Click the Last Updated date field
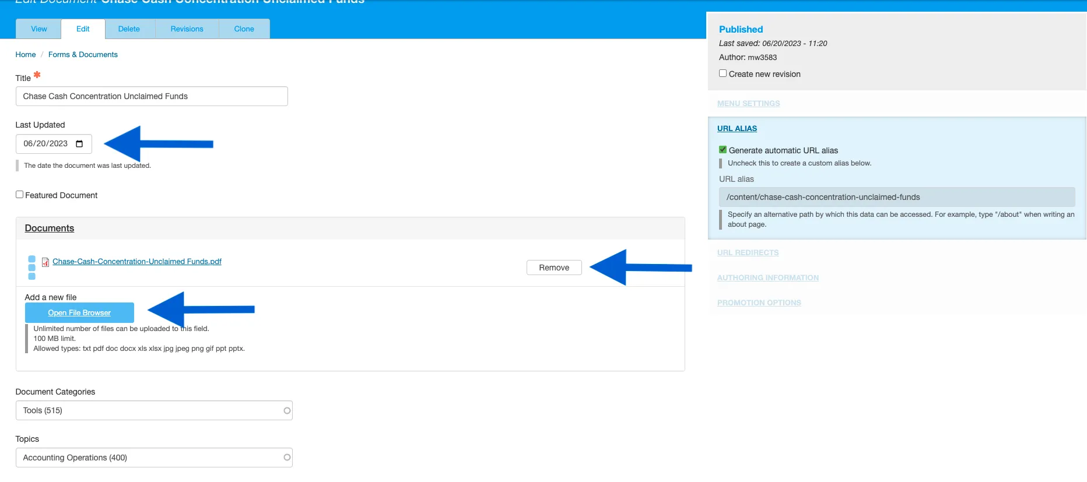 click(54, 144)
